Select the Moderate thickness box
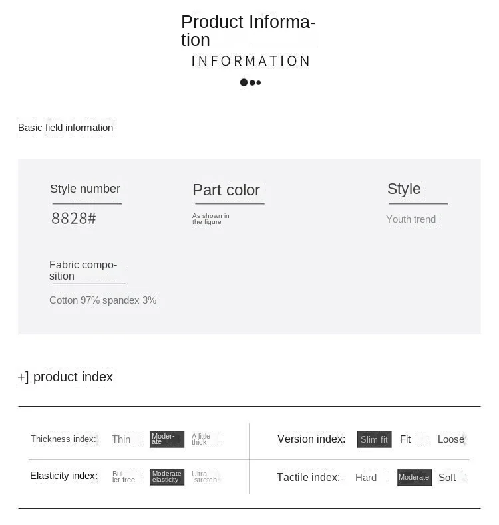The height and width of the screenshot is (525, 499). (167, 439)
